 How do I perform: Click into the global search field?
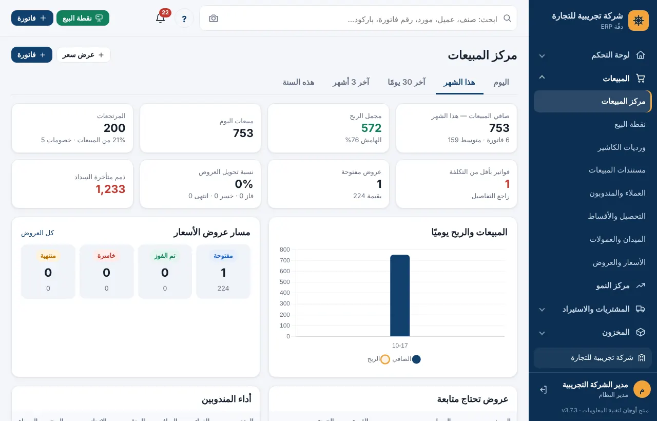(x=359, y=18)
